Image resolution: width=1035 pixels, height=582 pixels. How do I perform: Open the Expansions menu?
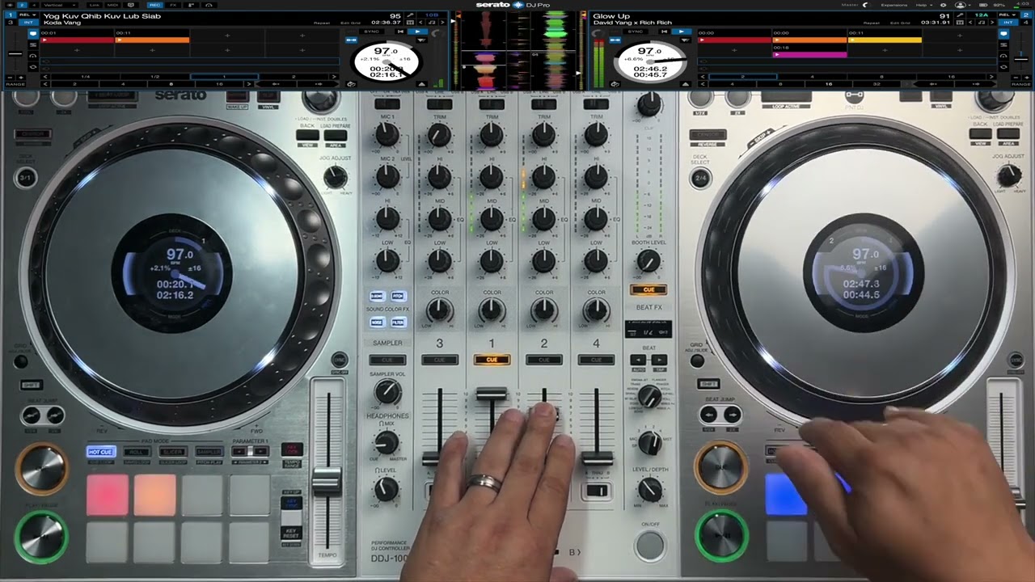coord(893,5)
